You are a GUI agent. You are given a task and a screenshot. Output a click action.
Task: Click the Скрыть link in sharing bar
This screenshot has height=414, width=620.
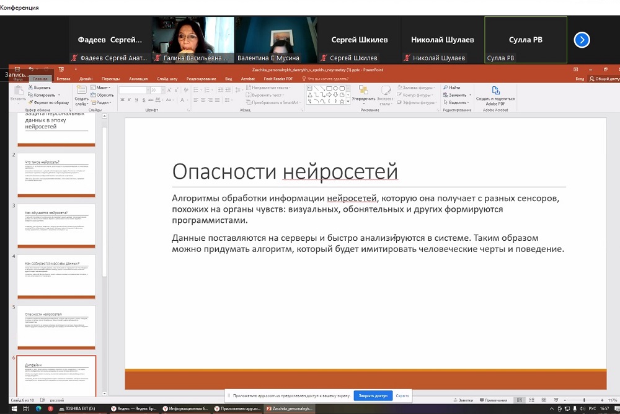pyautogui.click(x=402, y=395)
